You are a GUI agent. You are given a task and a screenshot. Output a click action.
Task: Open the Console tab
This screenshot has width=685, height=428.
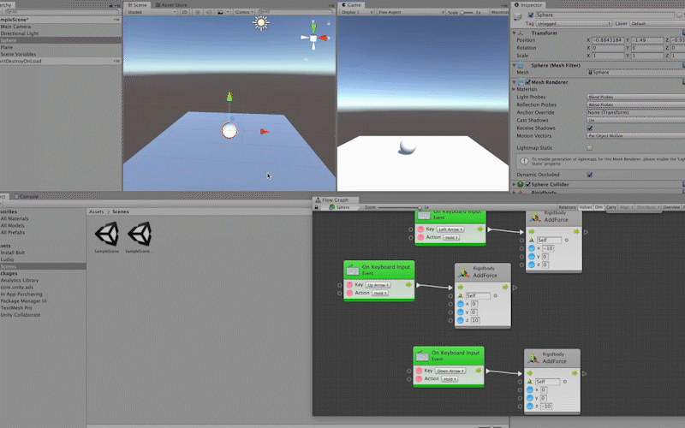[28, 196]
